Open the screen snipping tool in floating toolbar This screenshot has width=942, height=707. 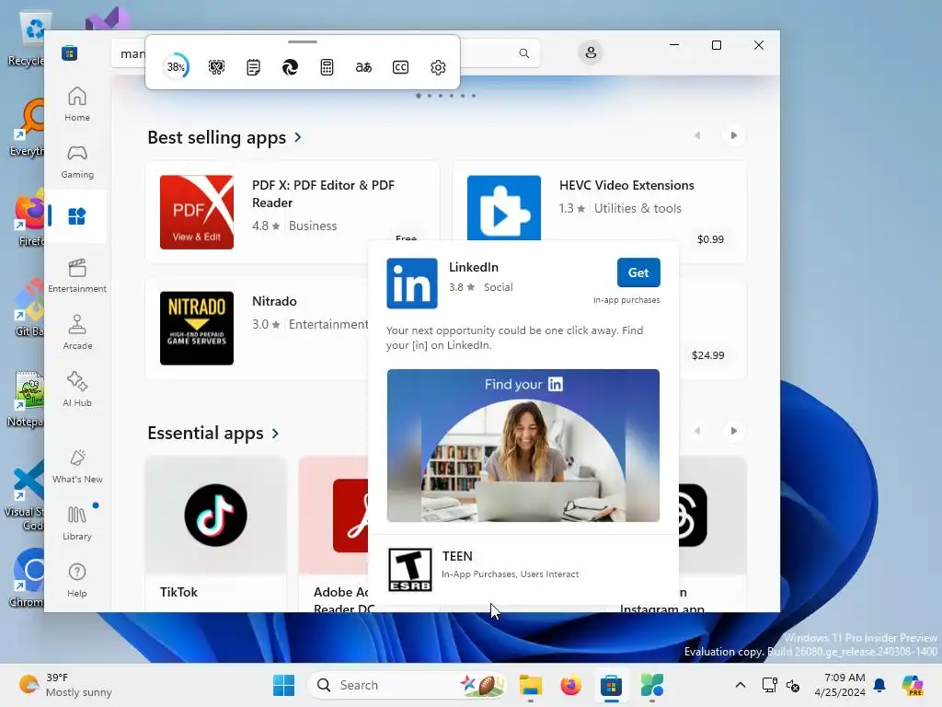click(x=216, y=67)
